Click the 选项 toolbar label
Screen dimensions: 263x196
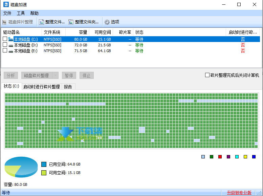click(x=115, y=22)
